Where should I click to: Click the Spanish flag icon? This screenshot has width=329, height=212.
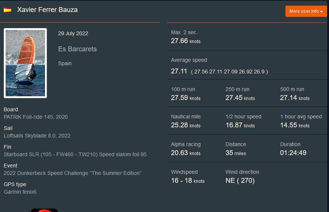pos(8,10)
